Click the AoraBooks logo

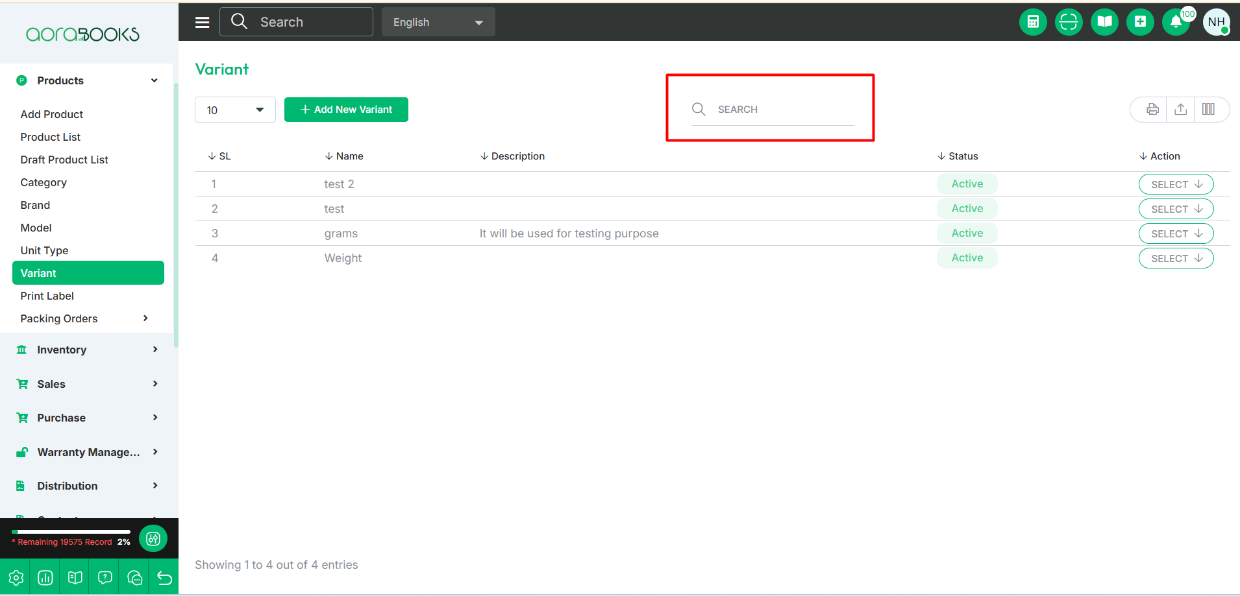point(82,34)
